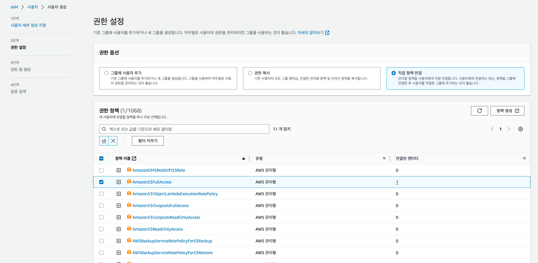Check the AmazonS3OutpostsReadOnlyAccess checkbox
538x263 pixels.
tap(101, 217)
